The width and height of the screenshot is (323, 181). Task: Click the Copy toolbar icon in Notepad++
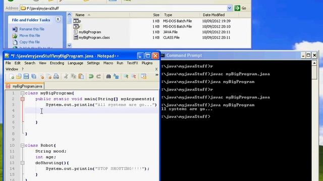74,76
